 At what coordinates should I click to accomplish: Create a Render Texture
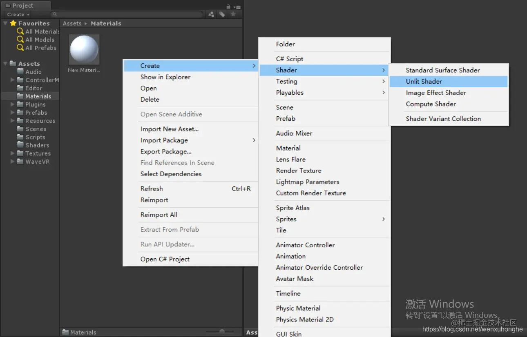(325, 171)
